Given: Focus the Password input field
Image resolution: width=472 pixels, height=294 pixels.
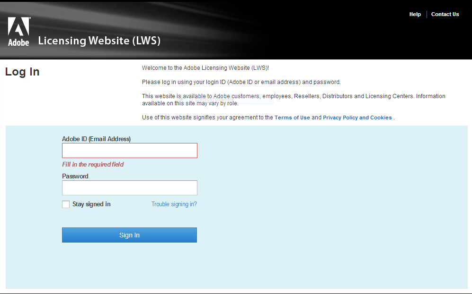Looking at the screenshot, I should [129, 188].
